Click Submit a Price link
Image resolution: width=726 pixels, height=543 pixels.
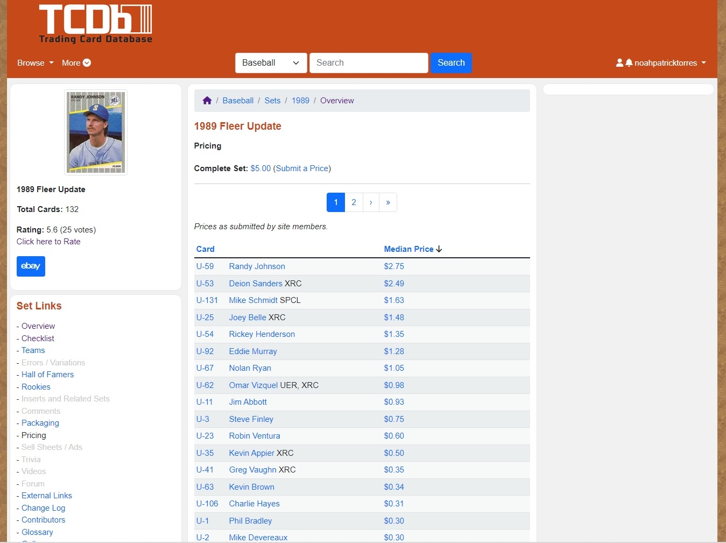pyautogui.click(x=302, y=168)
